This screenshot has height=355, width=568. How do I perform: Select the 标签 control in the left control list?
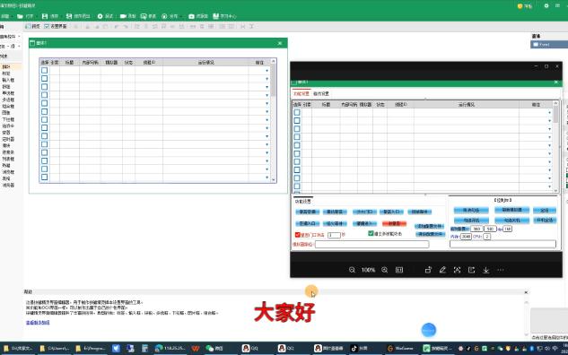coord(6,74)
